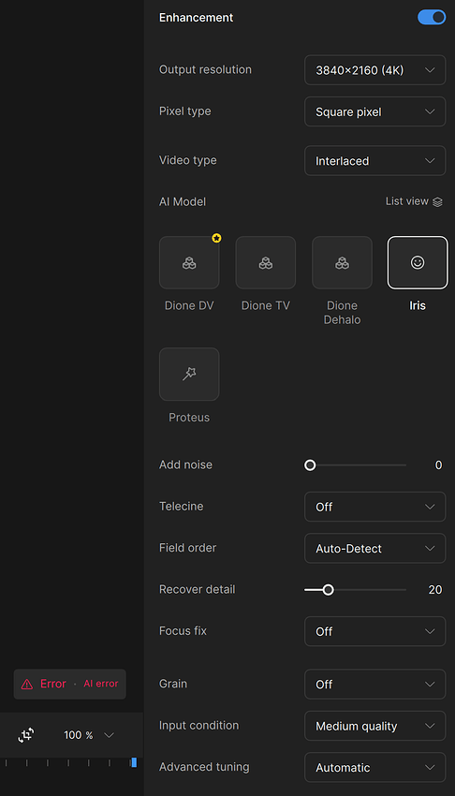Click the Dione Dehalo label text
The image size is (455, 796).
(343, 313)
